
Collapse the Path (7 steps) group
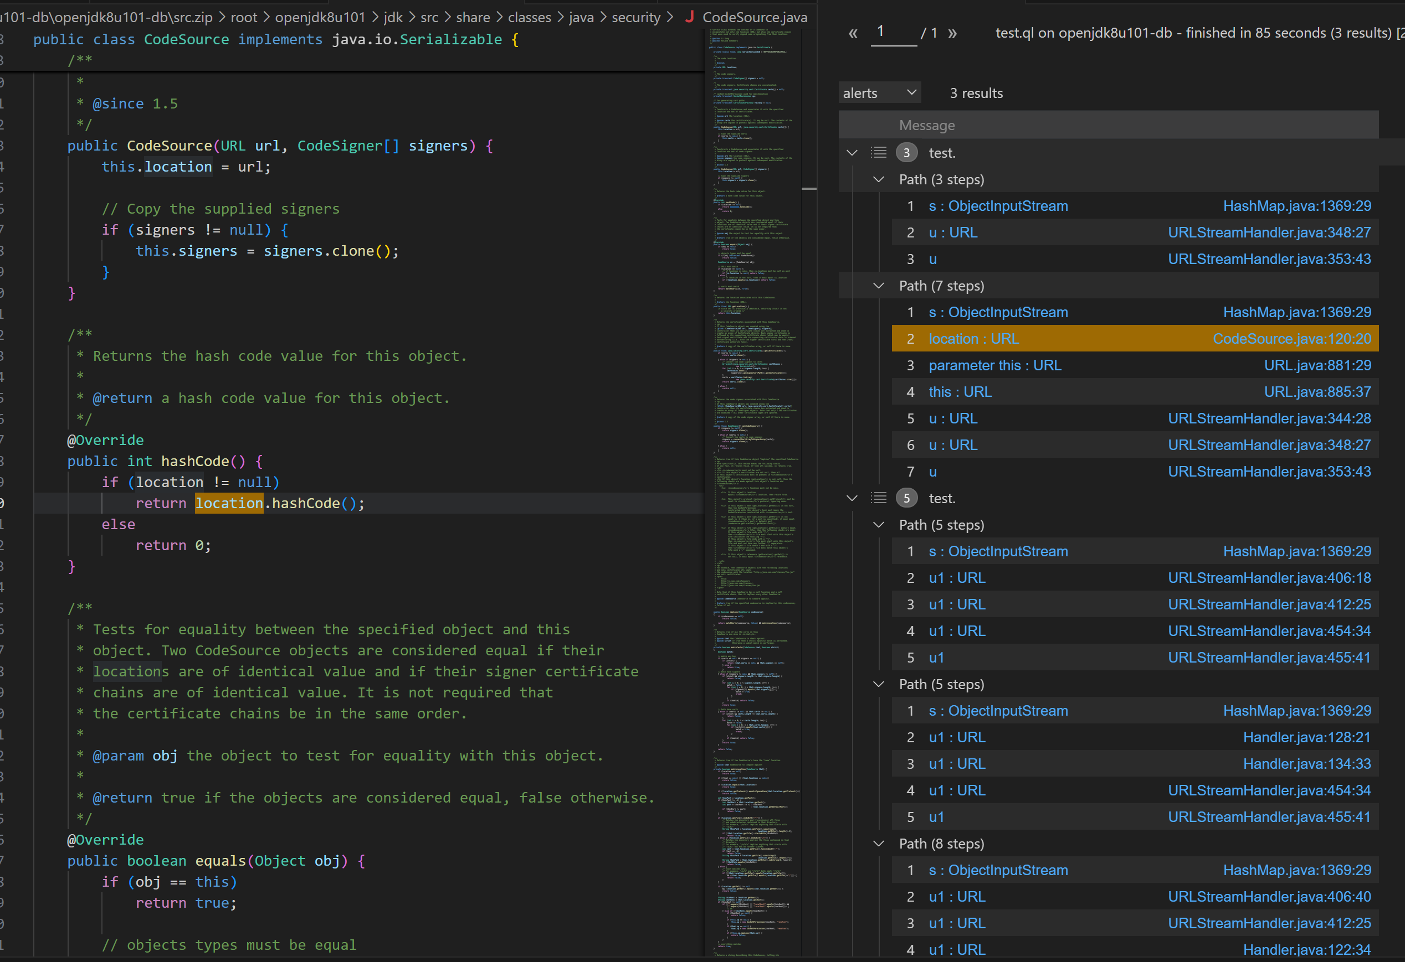pyautogui.click(x=879, y=286)
